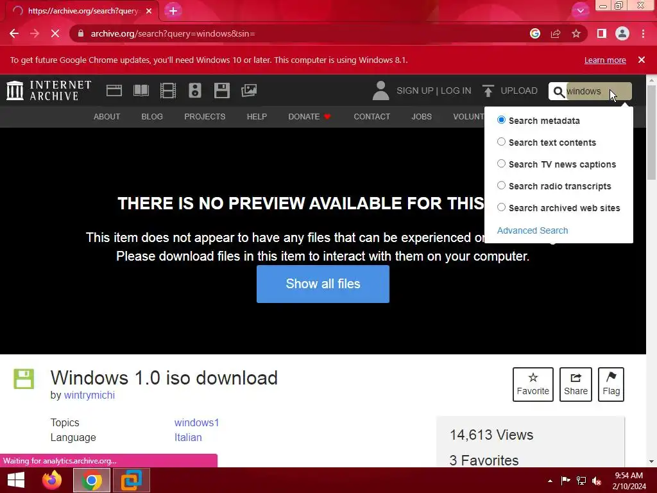Screen dimensions: 657x493
Task: Click the Flag button
Action: [611, 385]
